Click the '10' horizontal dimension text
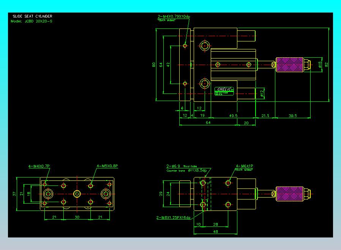 point(198,224)
